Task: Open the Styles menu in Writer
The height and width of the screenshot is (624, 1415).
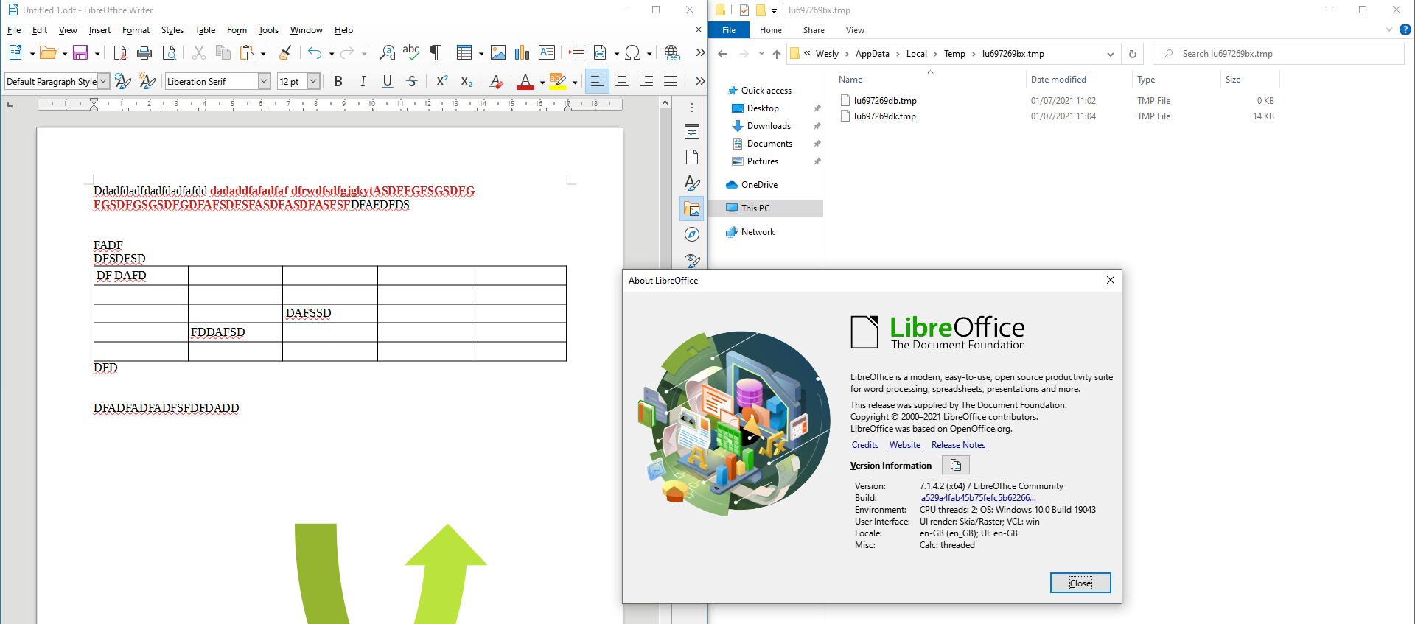Action: (172, 30)
